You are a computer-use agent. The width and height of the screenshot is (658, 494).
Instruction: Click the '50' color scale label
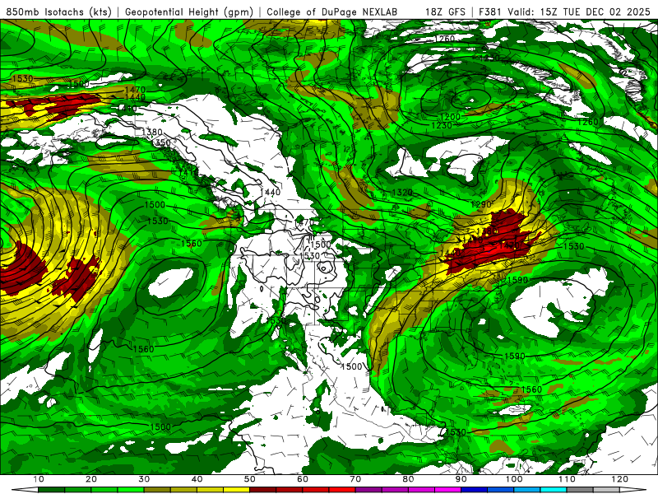250,479
